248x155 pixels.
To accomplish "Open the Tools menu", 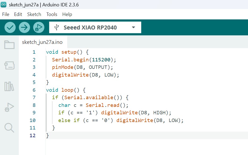I will coord(52,14).
